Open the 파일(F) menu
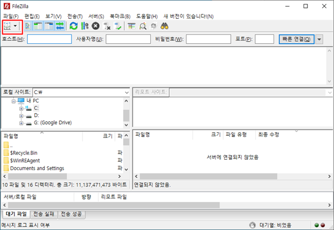334x230 pixels. click(x=11, y=17)
